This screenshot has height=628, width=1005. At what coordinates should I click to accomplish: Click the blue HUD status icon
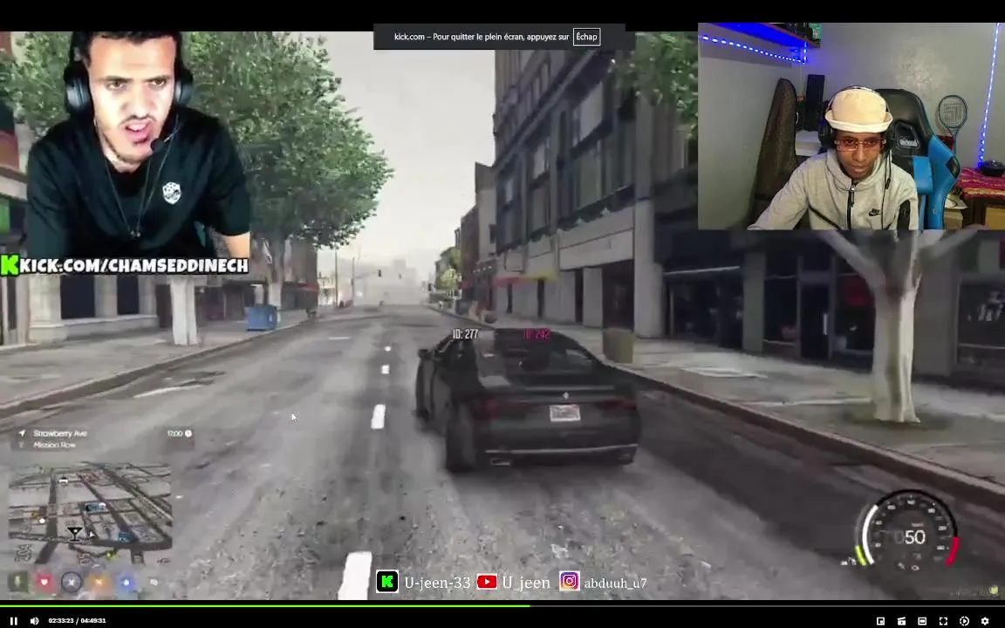click(126, 582)
